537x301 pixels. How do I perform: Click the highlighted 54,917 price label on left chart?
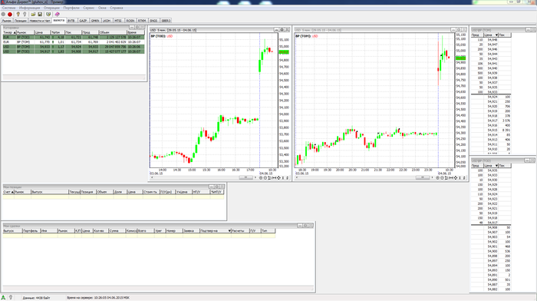coord(284,52)
